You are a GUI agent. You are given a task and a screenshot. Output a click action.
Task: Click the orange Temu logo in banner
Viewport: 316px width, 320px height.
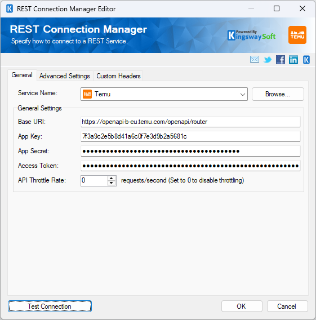(297, 35)
